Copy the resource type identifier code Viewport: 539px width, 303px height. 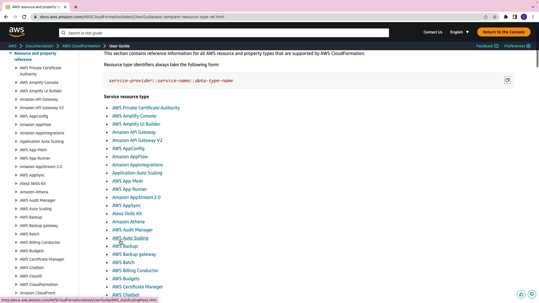pyautogui.click(x=507, y=80)
